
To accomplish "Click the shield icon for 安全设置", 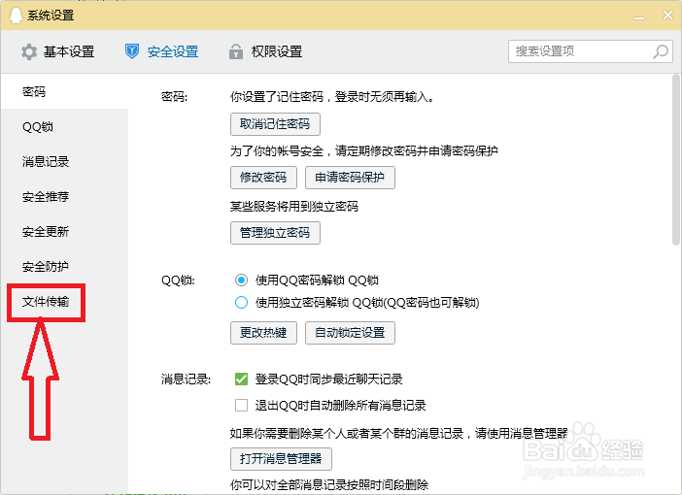I will [x=132, y=51].
